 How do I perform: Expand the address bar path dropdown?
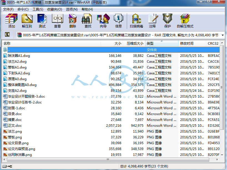(223, 35)
